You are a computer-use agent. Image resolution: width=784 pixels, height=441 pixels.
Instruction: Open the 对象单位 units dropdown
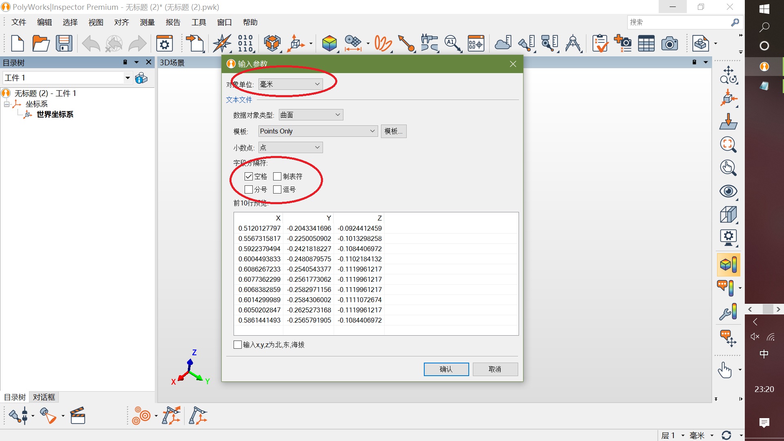[x=290, y=84]
